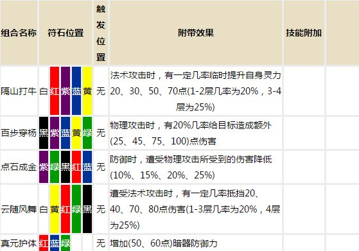359x251 pixels.
Task: Click the green 绿 cell in 点石成金 row
Action: [x=55, y=167]
